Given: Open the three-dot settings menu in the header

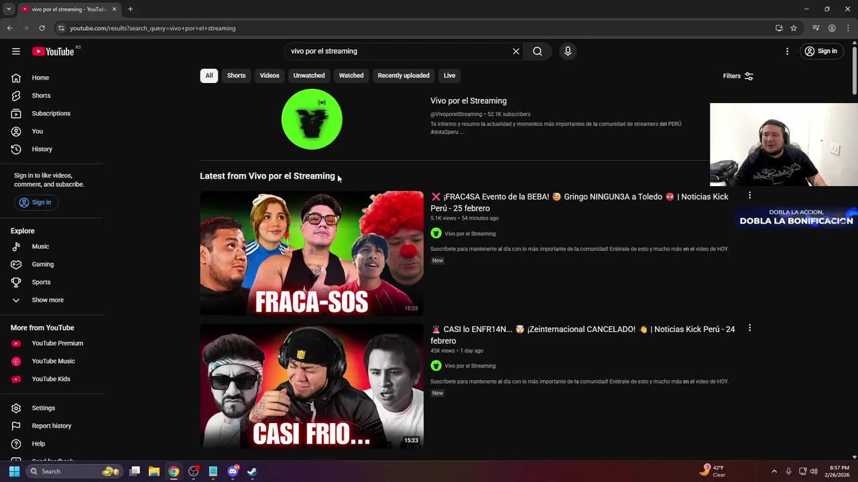Looking at the screenshot, I should pyautogui.click(x=787, y=51).
